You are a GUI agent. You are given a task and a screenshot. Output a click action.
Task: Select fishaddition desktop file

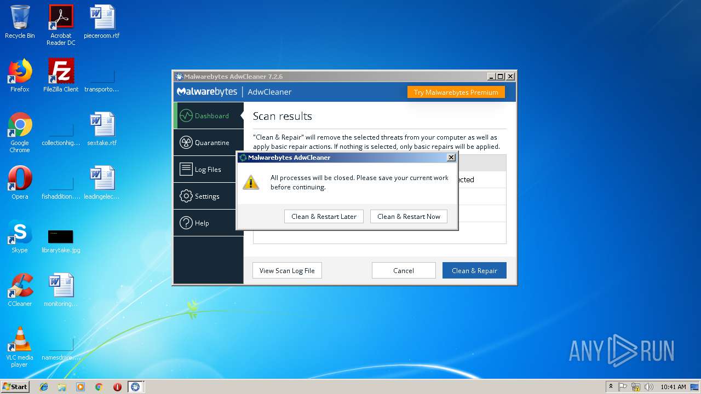(x=61, y=186)
